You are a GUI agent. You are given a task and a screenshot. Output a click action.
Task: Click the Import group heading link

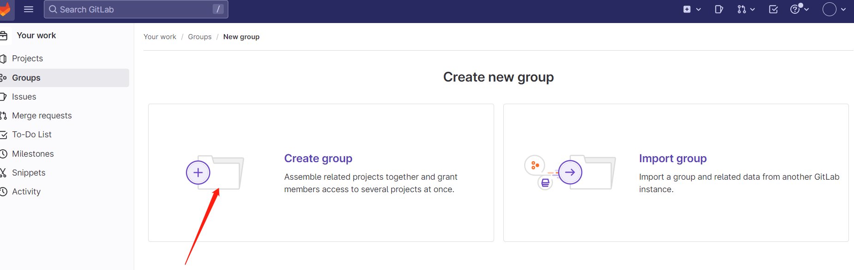672,158
